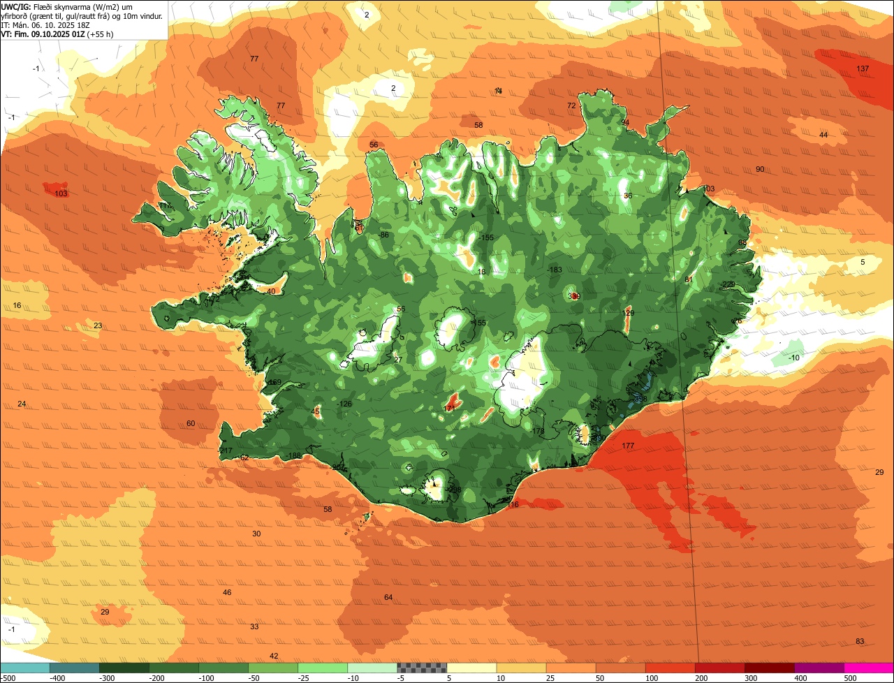Click the map value '46'

click(x=227, y=592)
